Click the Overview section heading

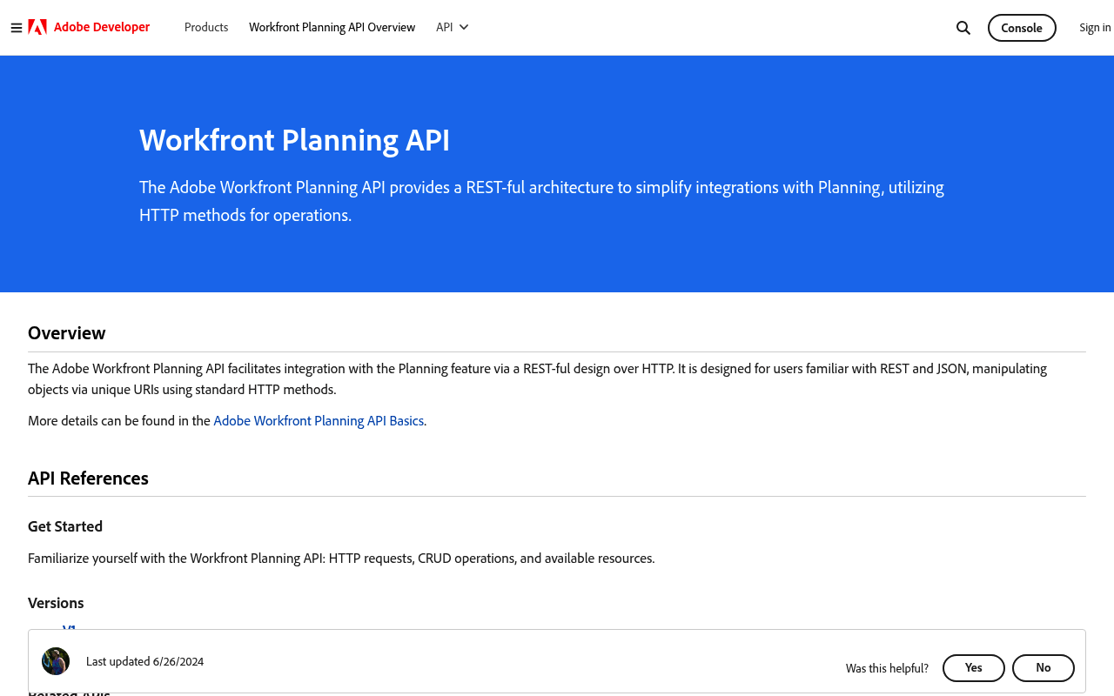click(67, 333)
